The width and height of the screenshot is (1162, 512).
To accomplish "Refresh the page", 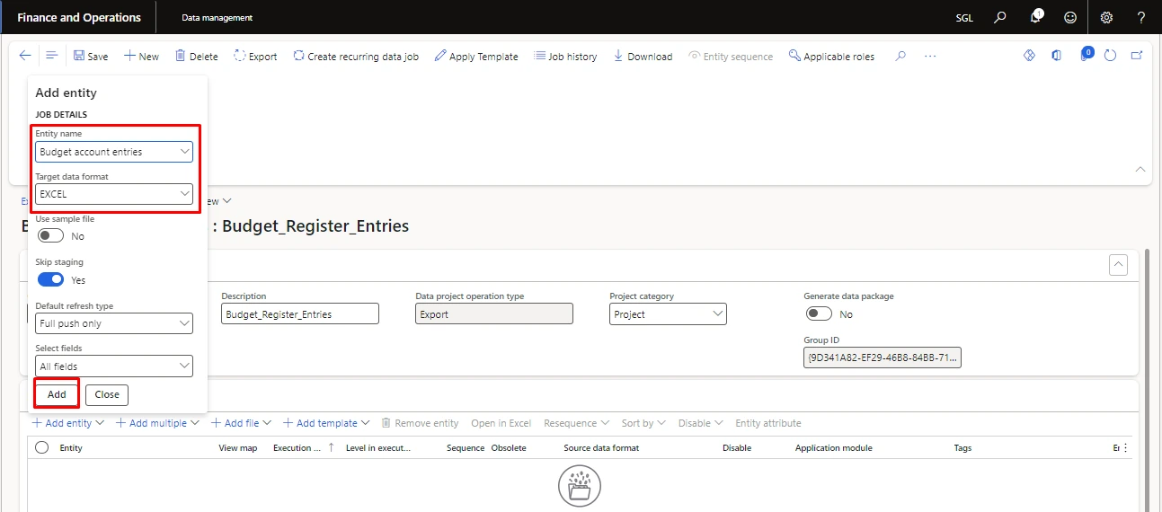I will [1111, 56].
